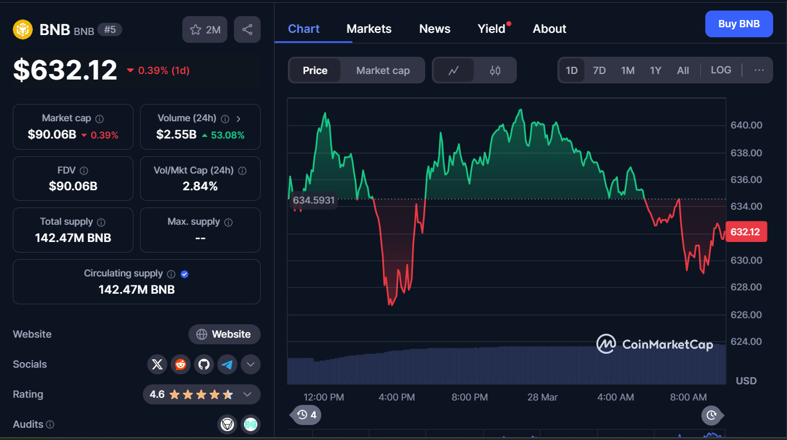The width and height of the screenshot is (787, 440).
Task: Open the Reddit social link
Action: [181, 364]
